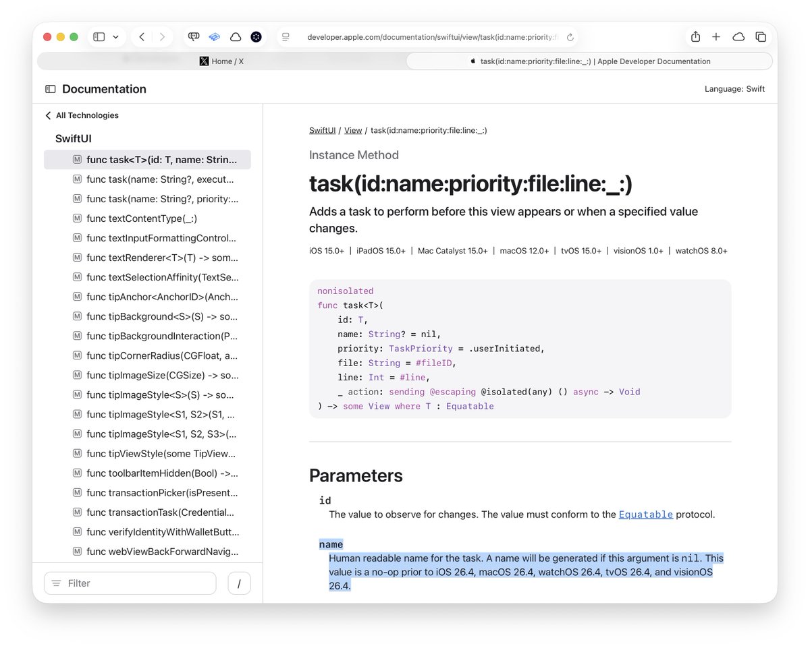Click the chat-bubble extension icon in the toolbar

click(x=194, y=37)
